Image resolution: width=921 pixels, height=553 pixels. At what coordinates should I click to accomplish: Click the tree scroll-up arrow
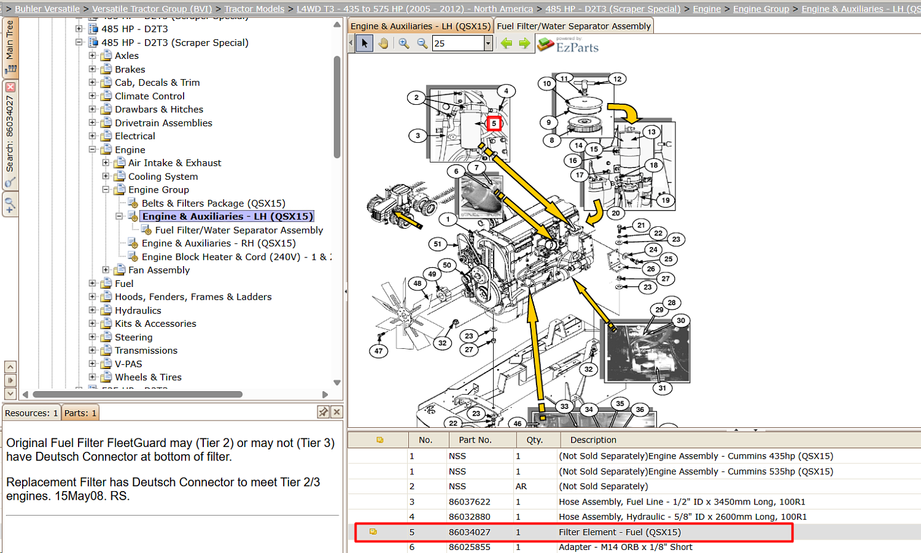point(337,25)
